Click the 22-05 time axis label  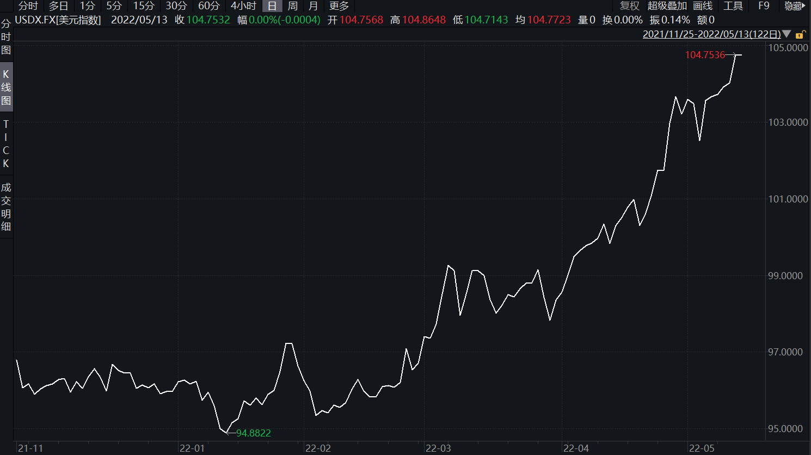pos(702,448)
